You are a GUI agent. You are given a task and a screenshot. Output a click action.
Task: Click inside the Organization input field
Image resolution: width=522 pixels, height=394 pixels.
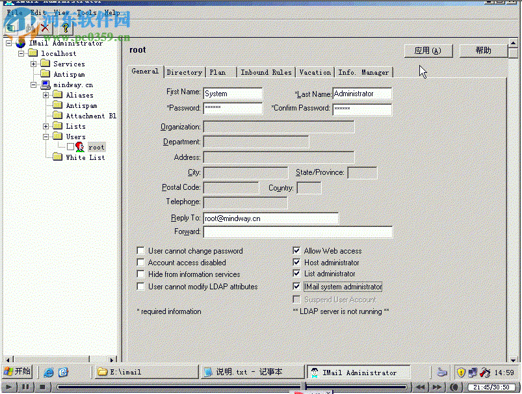pos(278,126)
